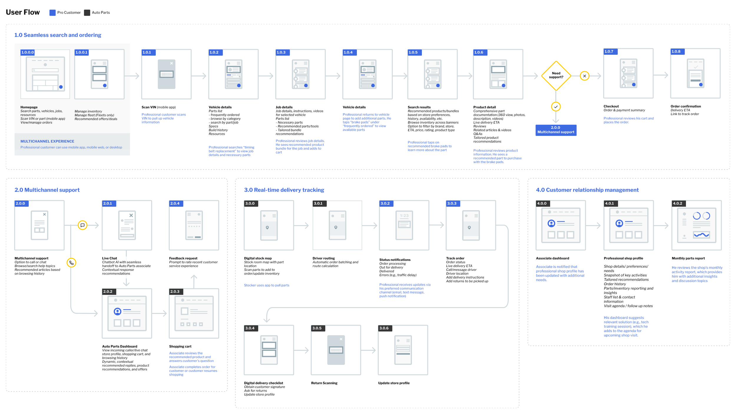
Task: Click the 4.0 Customer relationship management heading
Action: coord(587,190)
